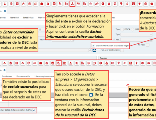This screenshot has width=156, height=120.
Task: Open the Identidad tab
Action: point(14,18)
